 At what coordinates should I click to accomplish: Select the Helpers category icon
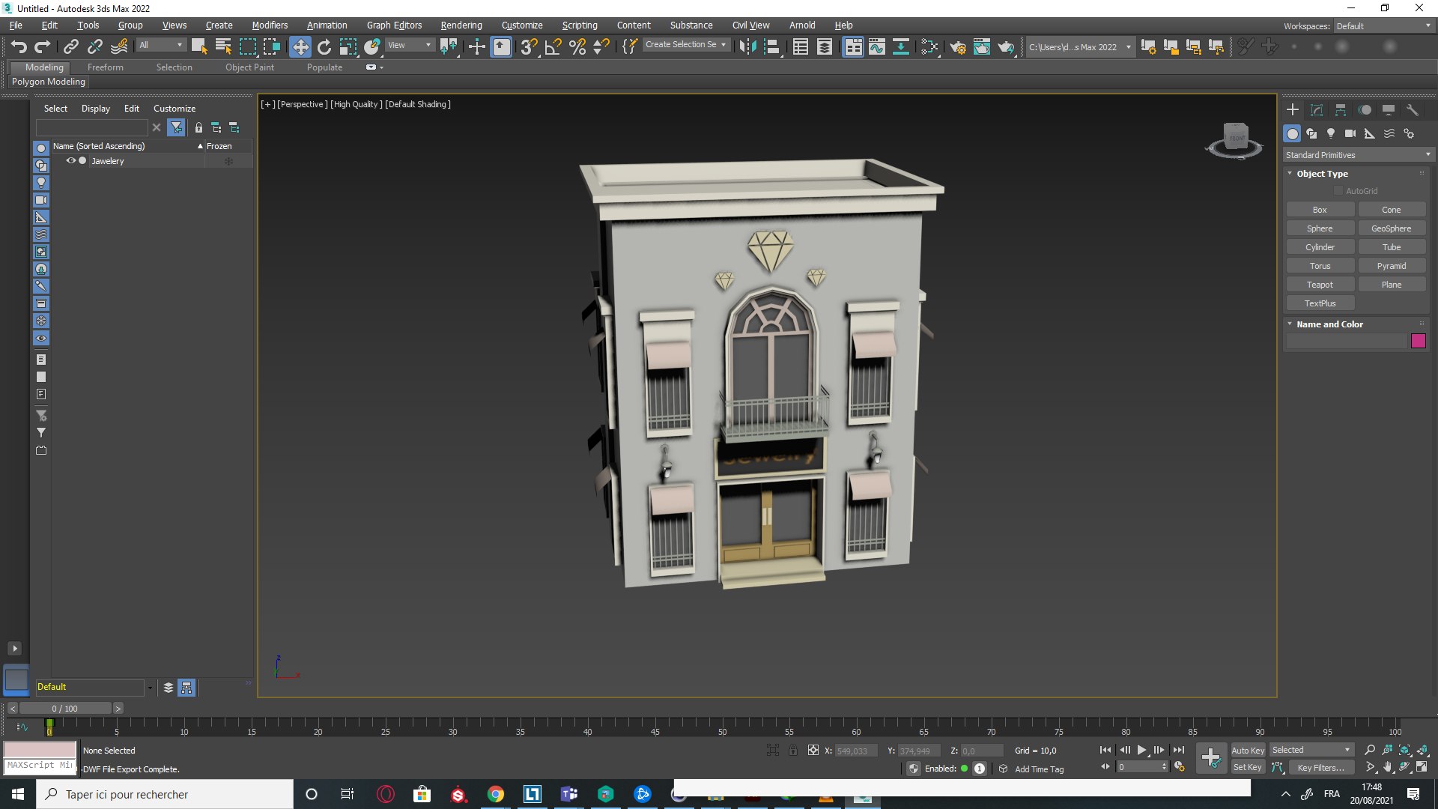pyautogui.click(x=1370, y=133)
